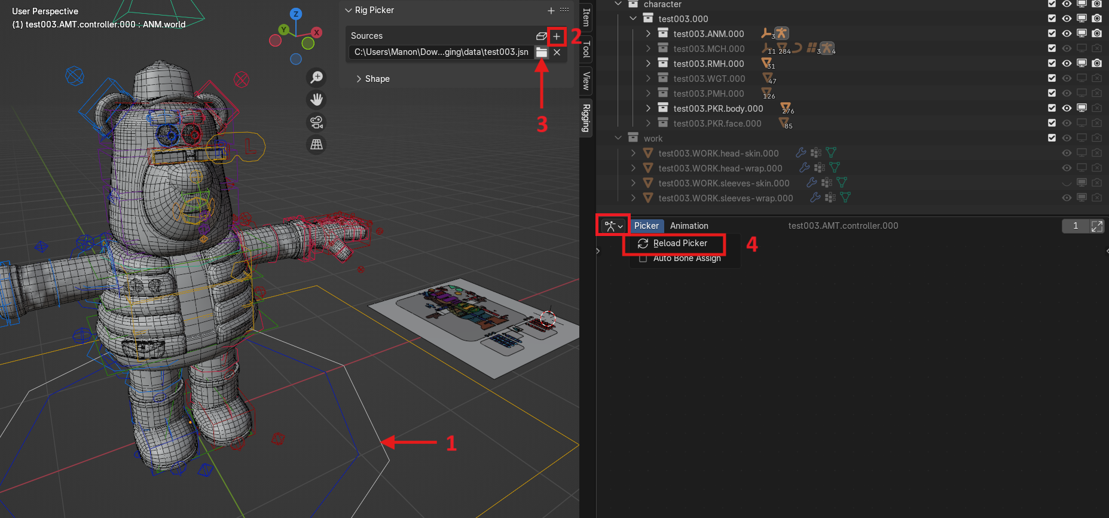This screenshot has width=1109, height=518.
Task: Click eraser icon in Sources header
Action: [541, 36]
